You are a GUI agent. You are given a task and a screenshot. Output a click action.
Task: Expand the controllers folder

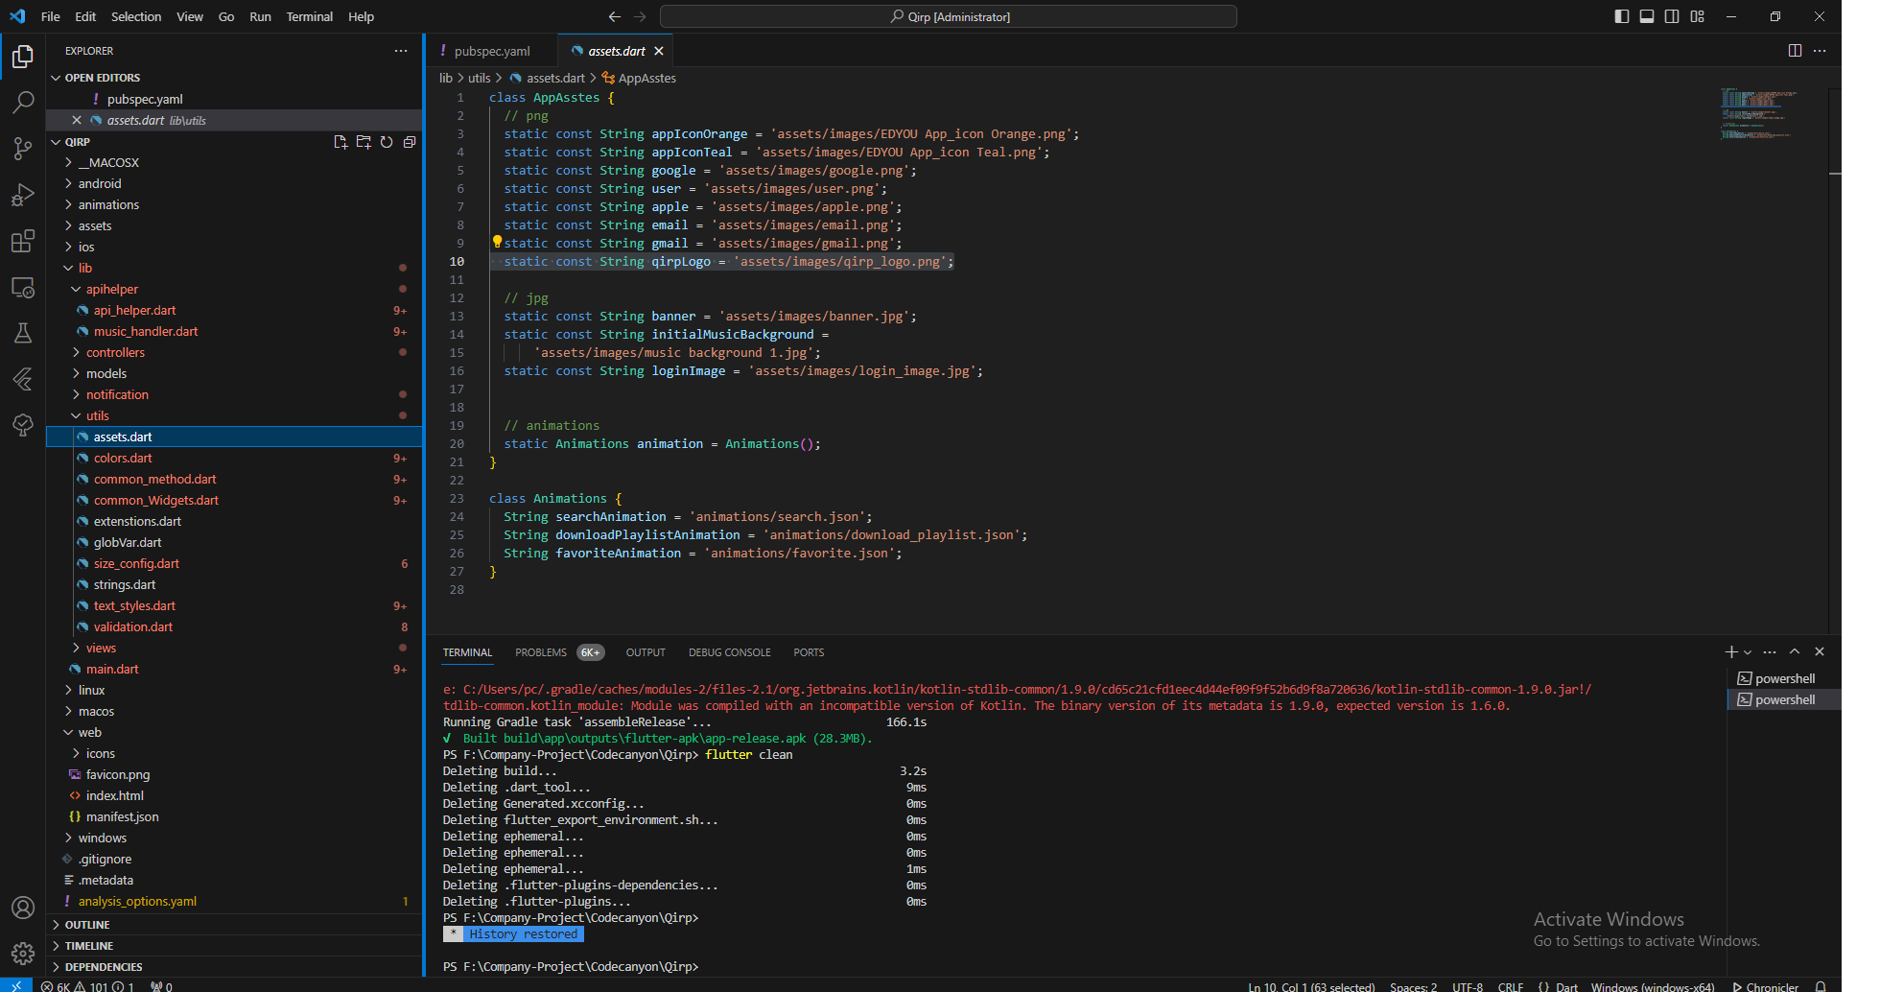(x=115, y=352)
